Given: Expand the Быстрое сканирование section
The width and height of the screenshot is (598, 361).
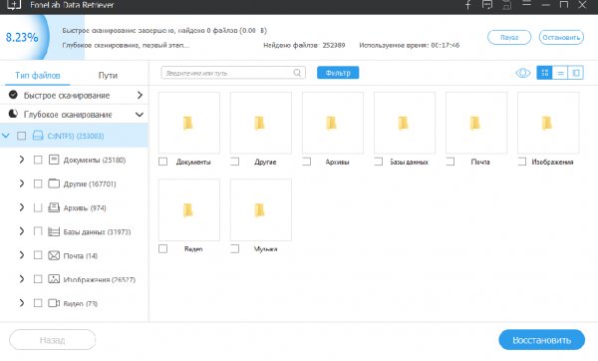Looking at the screenshot, I should click(x=140, y=95).
